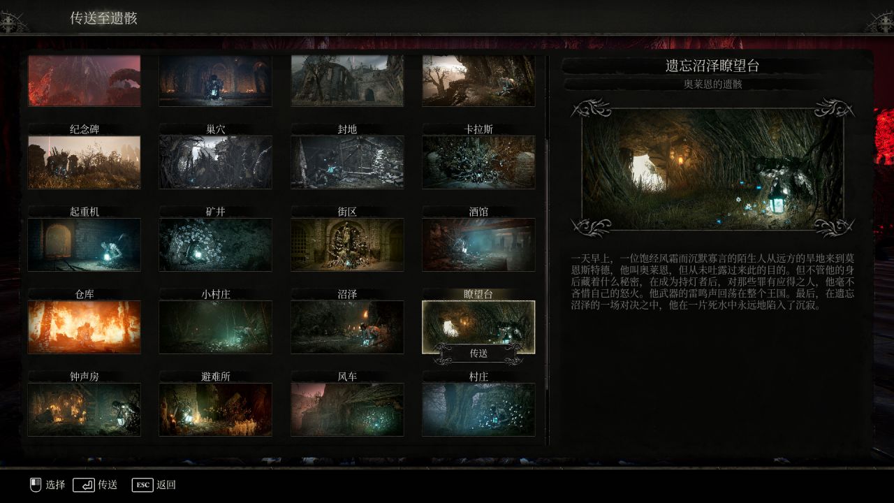Select the 钟声房 vestige thumbnail

[85, 409]
